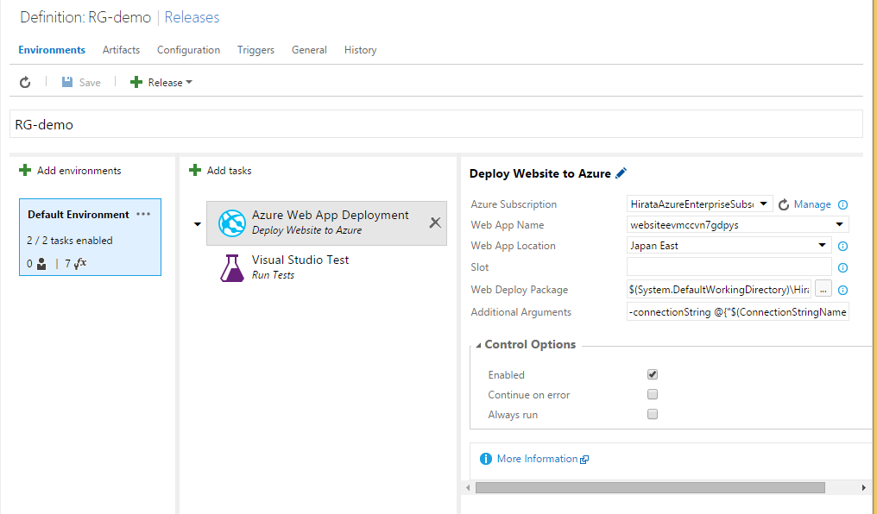
Task: Click the Azure Web App Deployment globe icon
Action: pyautogui.click(x=231, y=223)
